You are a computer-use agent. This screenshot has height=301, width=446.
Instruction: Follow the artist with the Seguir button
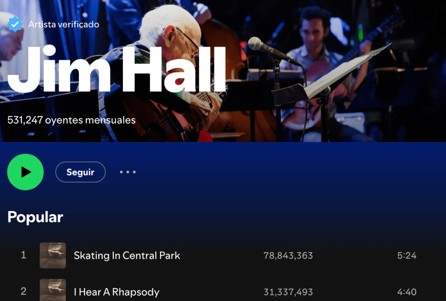pos(81,172)
